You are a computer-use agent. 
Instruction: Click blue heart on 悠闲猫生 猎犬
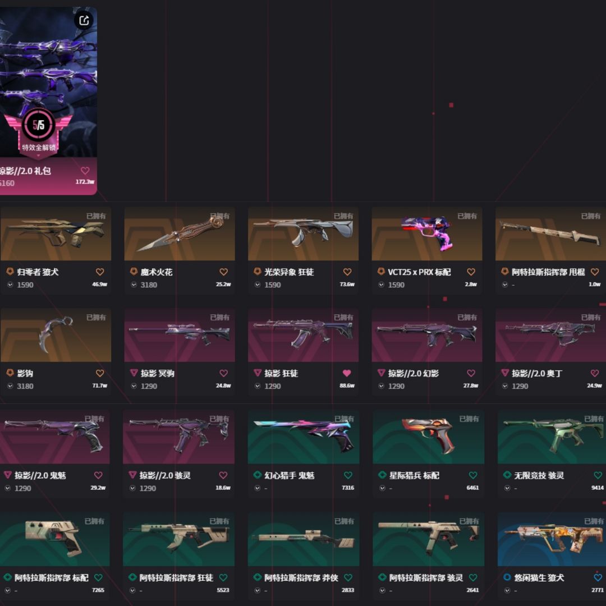pos(598,577)
